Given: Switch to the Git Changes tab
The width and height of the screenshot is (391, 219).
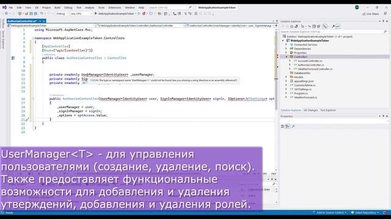Looking at the screenshot, I should (x=310, y=110).
